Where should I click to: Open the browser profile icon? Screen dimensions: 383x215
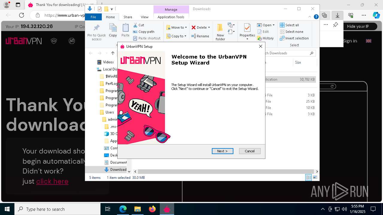(x=7, y=5)
